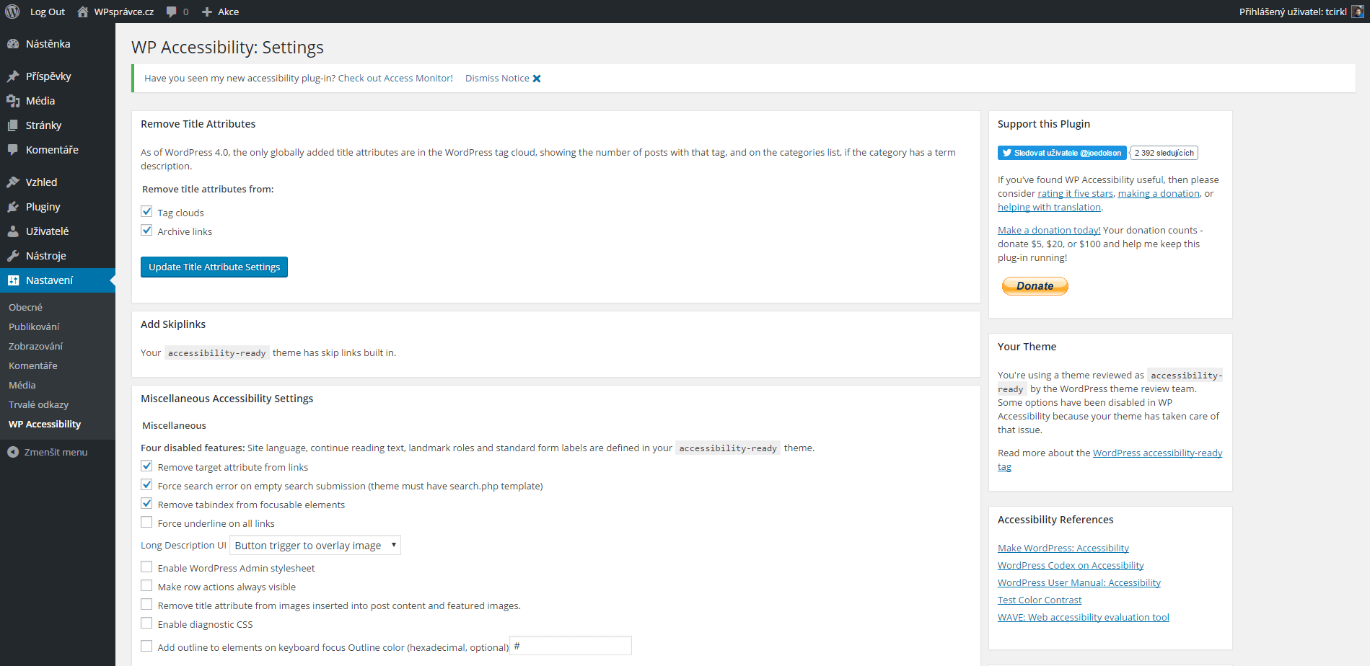This screenshot has width=1370, height=666.
Task: Click the Stránky pages icon
Action: 13,125
